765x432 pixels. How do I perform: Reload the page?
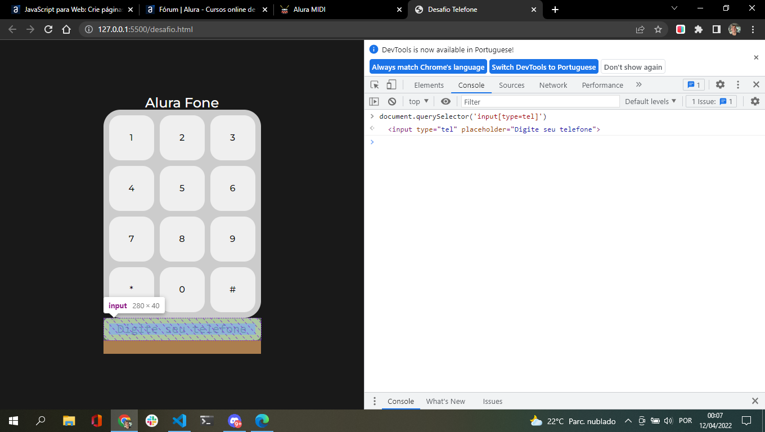[x=48, y=29]
